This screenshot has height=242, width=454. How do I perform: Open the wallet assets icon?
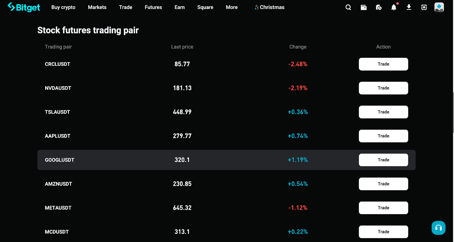coord(363,7)
